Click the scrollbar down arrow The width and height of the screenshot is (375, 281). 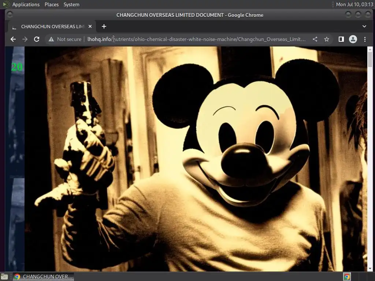point(370,269)
